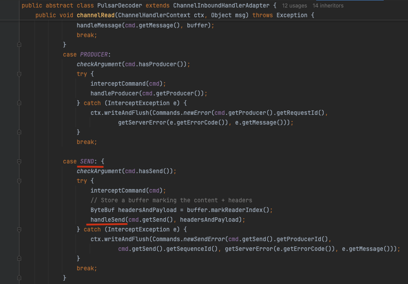Viewport: 408px width, 284px height.
Task: Click fold end marker after handleMessage break
Action: 19,45
